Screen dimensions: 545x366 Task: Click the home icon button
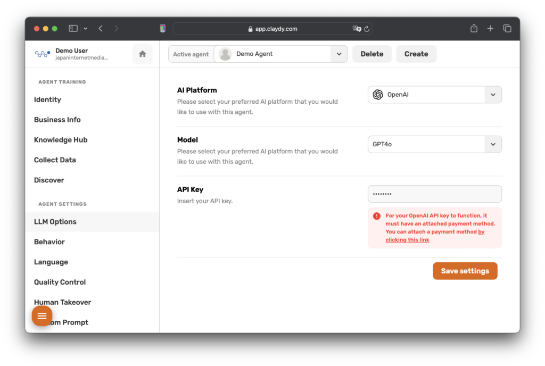pyautogui.click(x=142, y=54)
